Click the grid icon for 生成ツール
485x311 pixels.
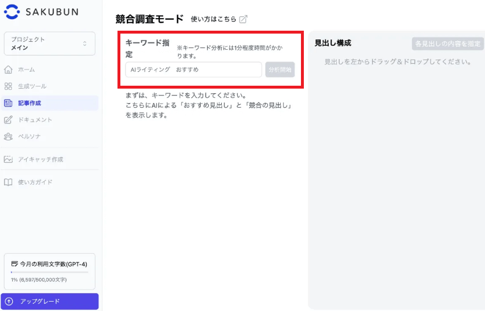[x=8, y=86]
